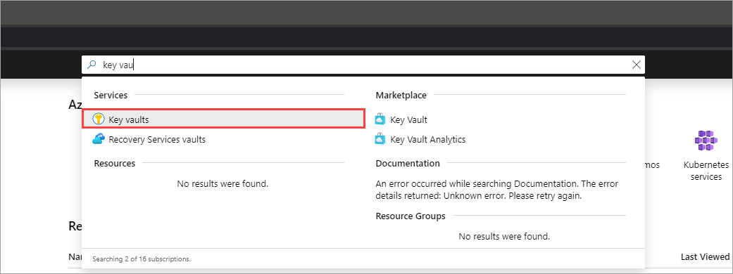Select Recovery Services vaults from results
The height and width of the screenshot is (274, 733).
[x=156, y=139]
